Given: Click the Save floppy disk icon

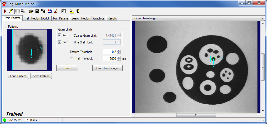Looking at the screenshot, I should [x=37, y=11].
